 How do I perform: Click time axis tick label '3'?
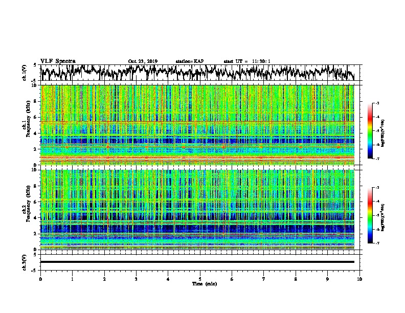(136, 279)
